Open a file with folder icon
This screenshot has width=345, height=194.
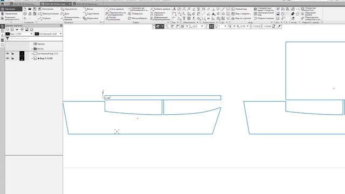pyautogui.click(x=30, y=9)
